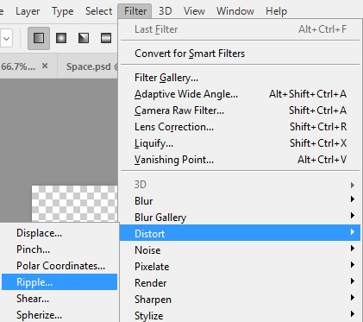Expand the Noise submenu arrow
Screen dimensions: 363x322
coord(353,249)
